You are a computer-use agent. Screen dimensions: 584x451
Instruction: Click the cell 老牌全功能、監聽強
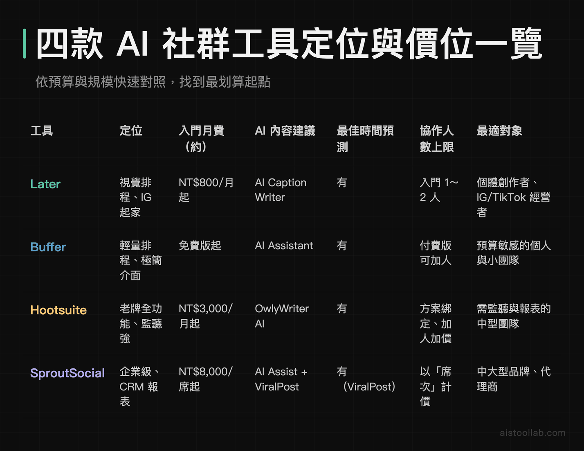tap(141, 323)
